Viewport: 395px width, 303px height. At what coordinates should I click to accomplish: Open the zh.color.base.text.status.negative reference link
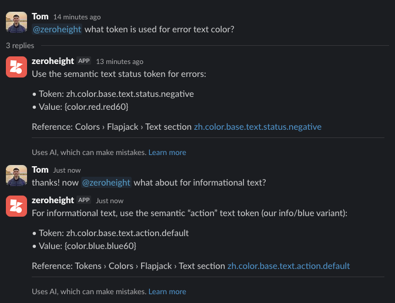257,126
